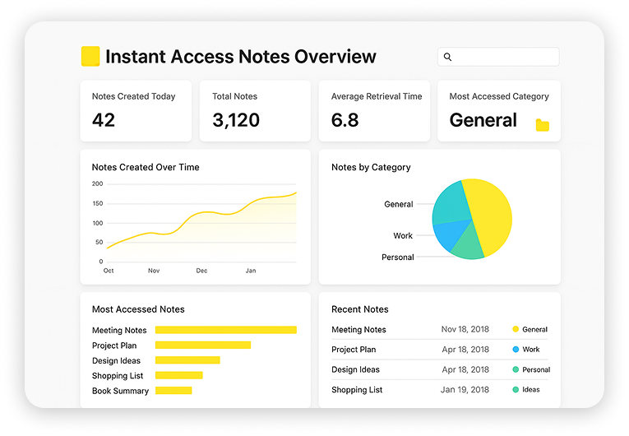
Task: Click the blue dot next to Work
Action: click(516, 350)
